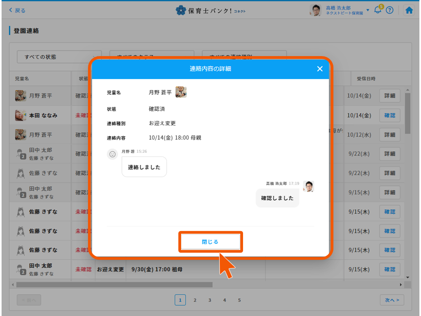Open the notification bell icon

tap(378, 11)
